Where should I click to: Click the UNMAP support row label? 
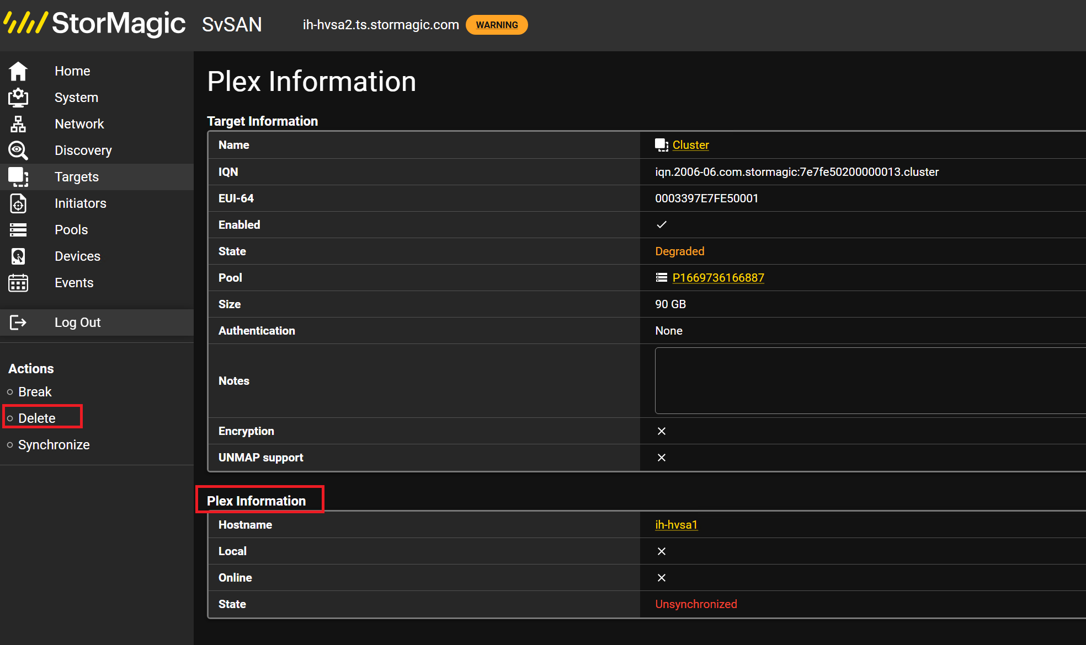click(260, 458)
